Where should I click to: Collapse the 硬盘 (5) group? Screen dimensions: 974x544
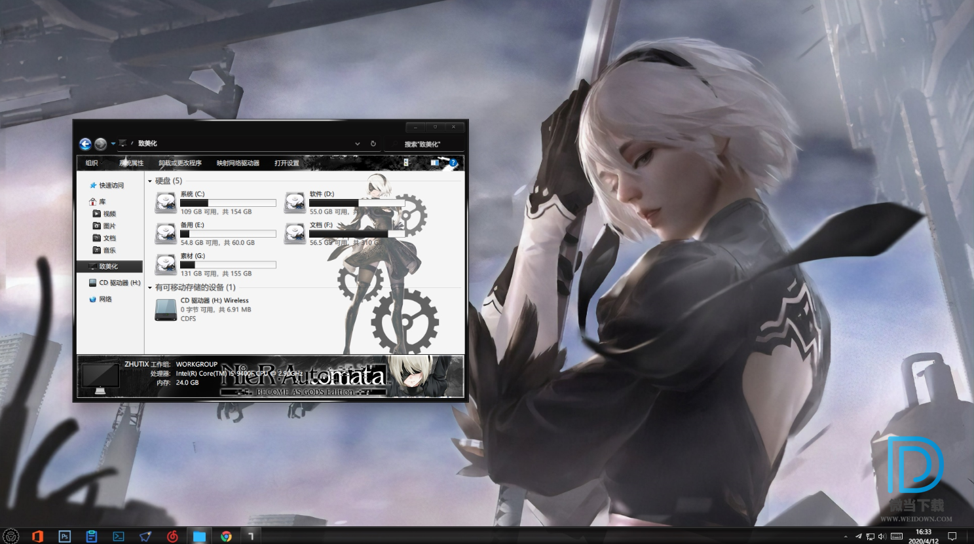pyautogui.click(x=150, y=181)
